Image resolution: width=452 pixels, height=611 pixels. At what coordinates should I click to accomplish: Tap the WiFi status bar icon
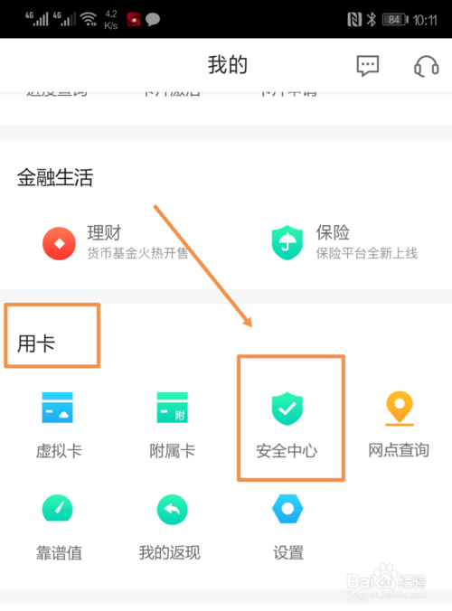[x=89, y=18]
